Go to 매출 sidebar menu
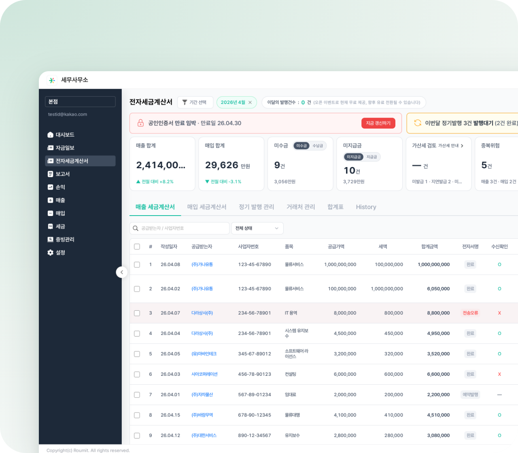This screenshot has height=453, width=518. pos(80,200)
